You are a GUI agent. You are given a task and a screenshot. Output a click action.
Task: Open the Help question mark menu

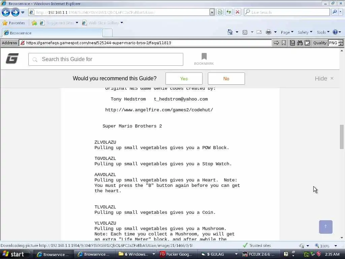(337, 32)
